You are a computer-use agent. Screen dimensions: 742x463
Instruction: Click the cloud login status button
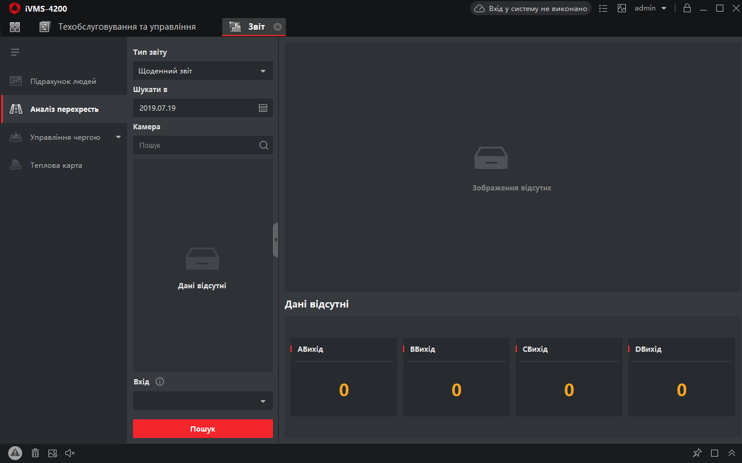[531, 9]
